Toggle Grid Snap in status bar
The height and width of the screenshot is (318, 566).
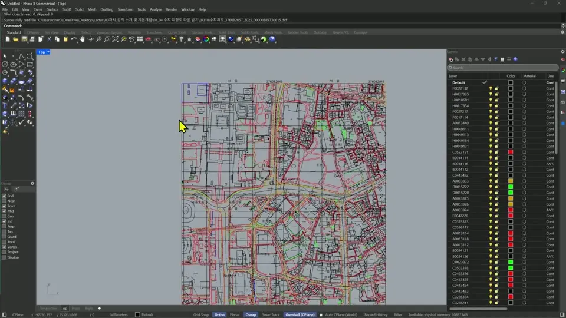point(200,314)
